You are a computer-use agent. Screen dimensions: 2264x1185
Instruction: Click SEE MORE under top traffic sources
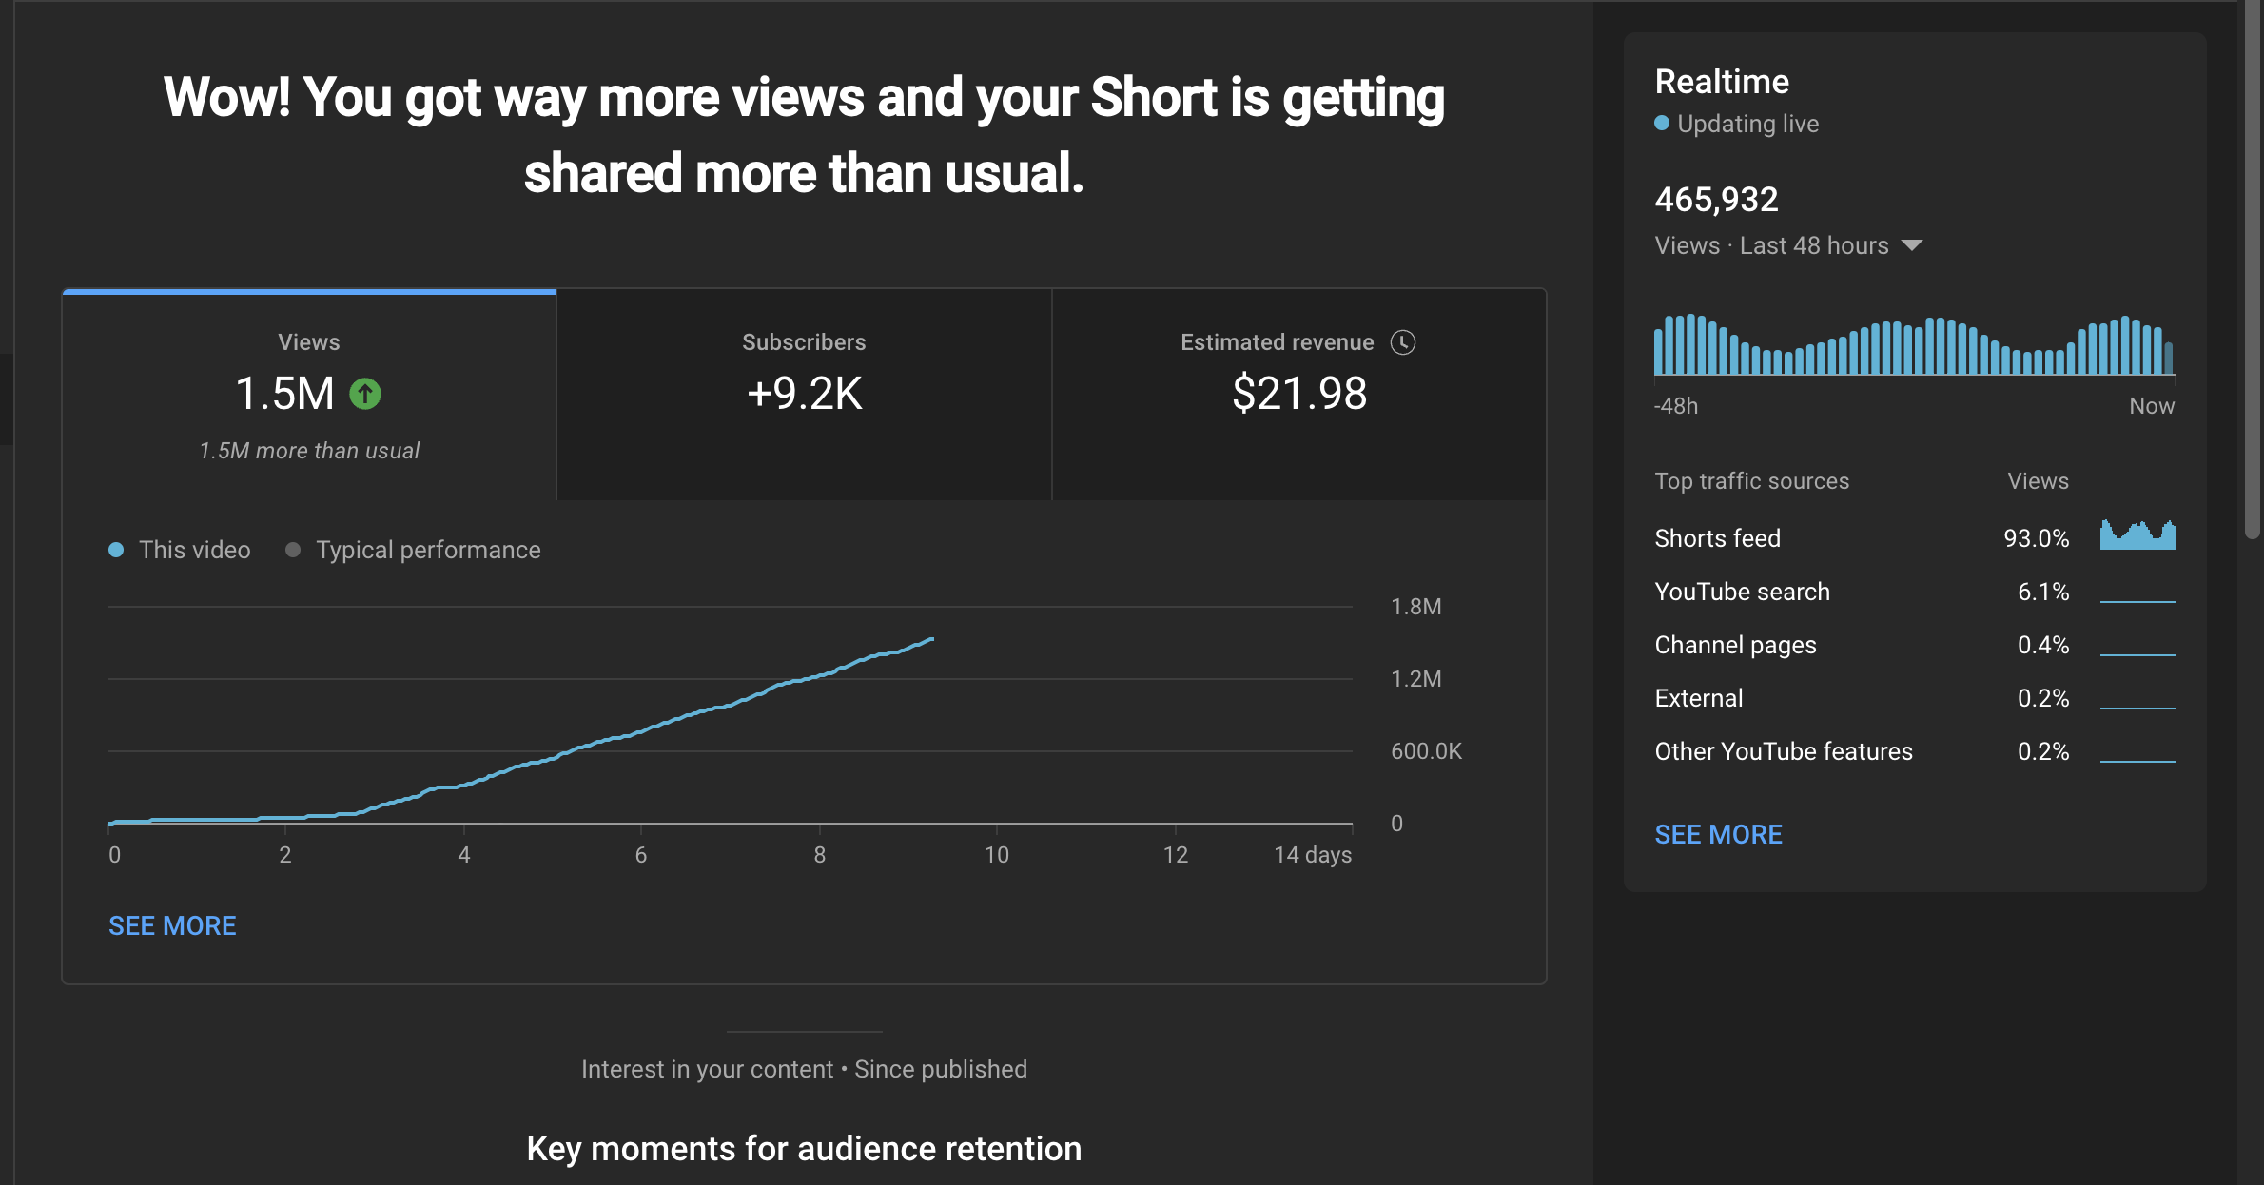[1718, 834]
